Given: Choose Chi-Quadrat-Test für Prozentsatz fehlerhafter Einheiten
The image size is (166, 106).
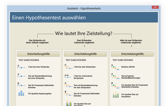Looking at the screenshot, I should (x=135, y=86).
